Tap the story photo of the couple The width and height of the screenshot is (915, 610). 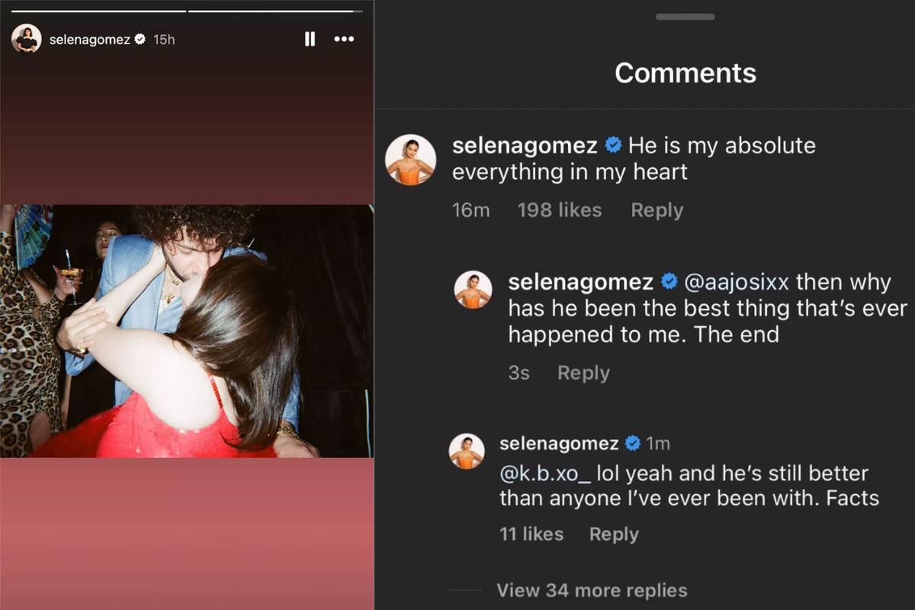[187, 331]
